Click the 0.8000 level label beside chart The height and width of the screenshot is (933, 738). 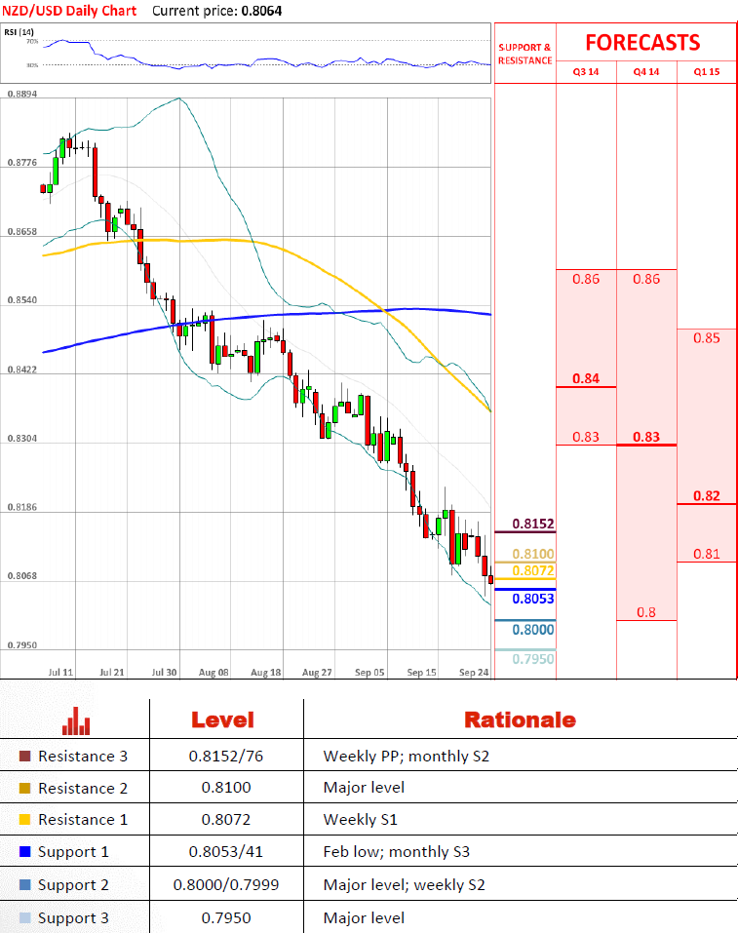(533, 630)
